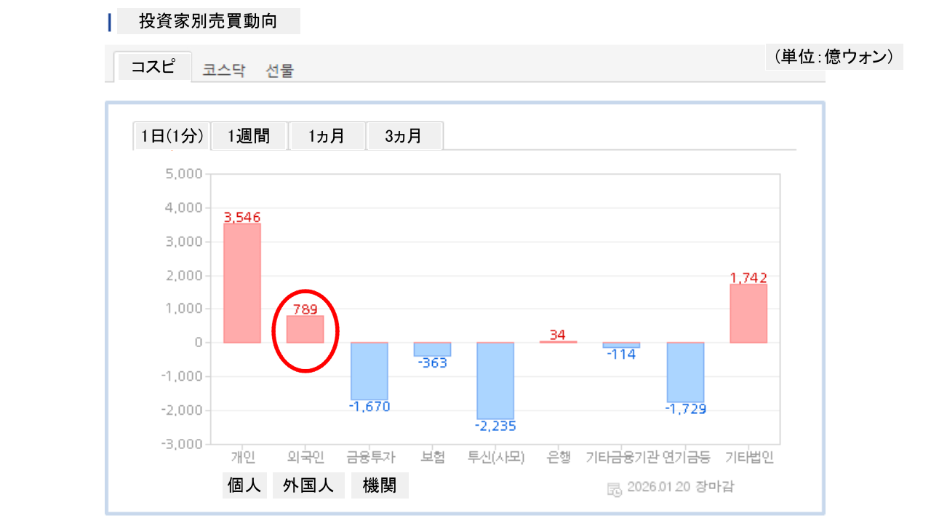Viewport: 931px width, 524px height.
Task: Select the 1日(1分) period tab
Action: point(172,136)
